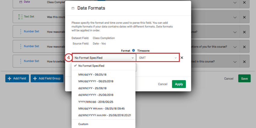The width and height of the screenshot is (256, 128).
Task: Expand the first Number Set row chevron
Action: click(235, 32)
